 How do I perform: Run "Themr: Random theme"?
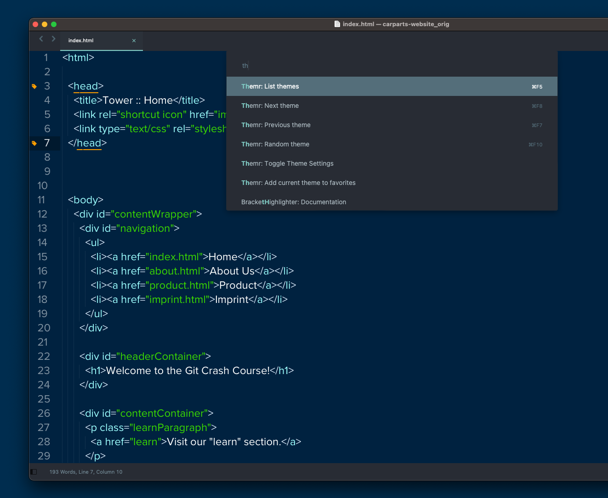[392, 144]
